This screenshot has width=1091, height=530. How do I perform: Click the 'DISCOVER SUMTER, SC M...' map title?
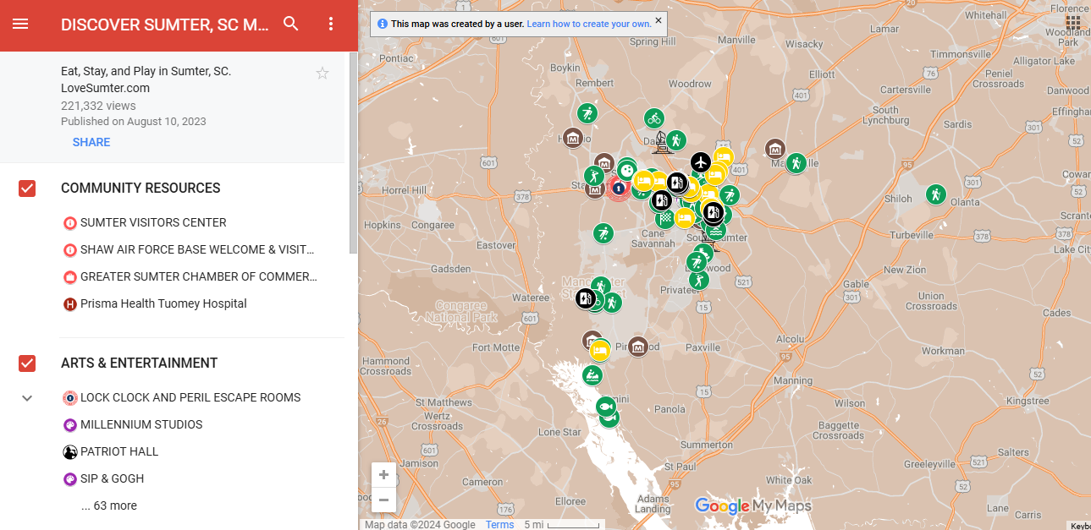(x=165, y=25)
